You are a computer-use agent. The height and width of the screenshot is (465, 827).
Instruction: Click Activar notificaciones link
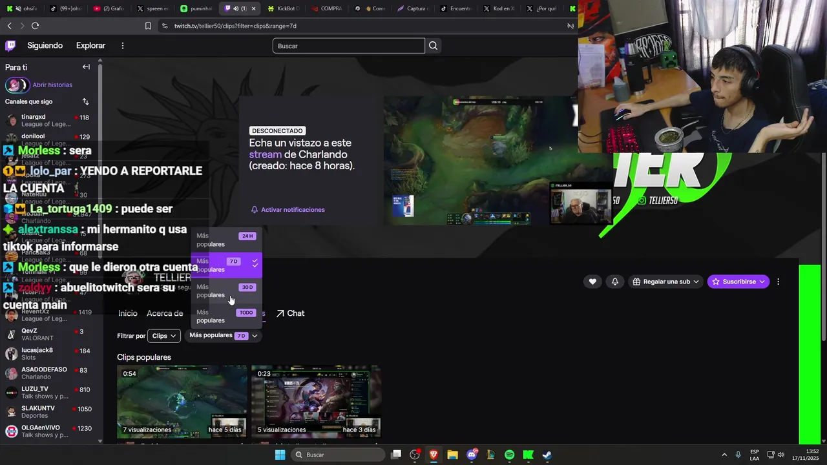click(x=288, y=210)
